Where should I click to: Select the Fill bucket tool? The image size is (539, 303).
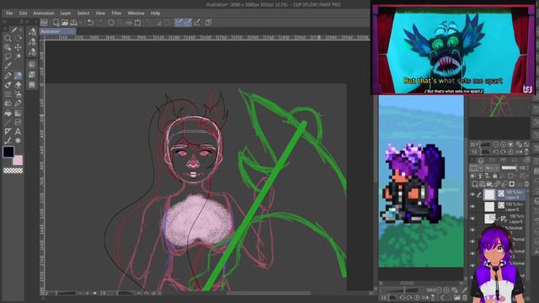[x=8, y=113]
